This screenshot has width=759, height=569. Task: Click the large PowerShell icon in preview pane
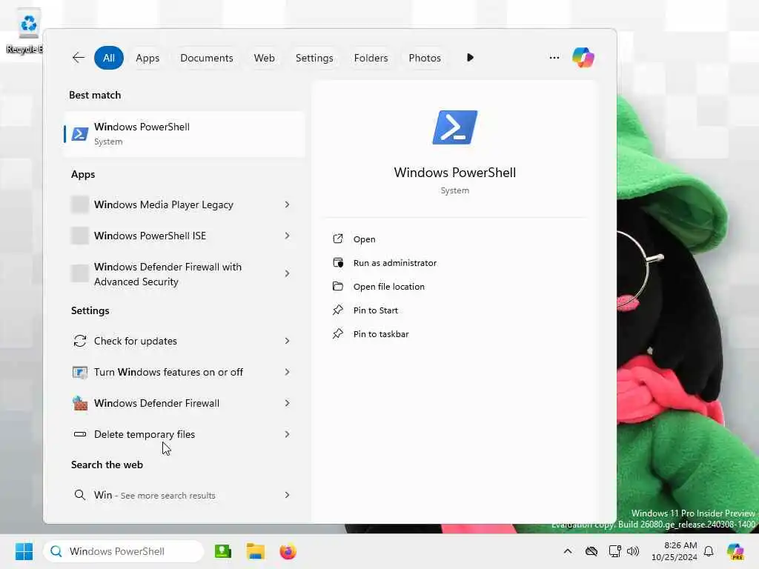(x=454, y=127)
